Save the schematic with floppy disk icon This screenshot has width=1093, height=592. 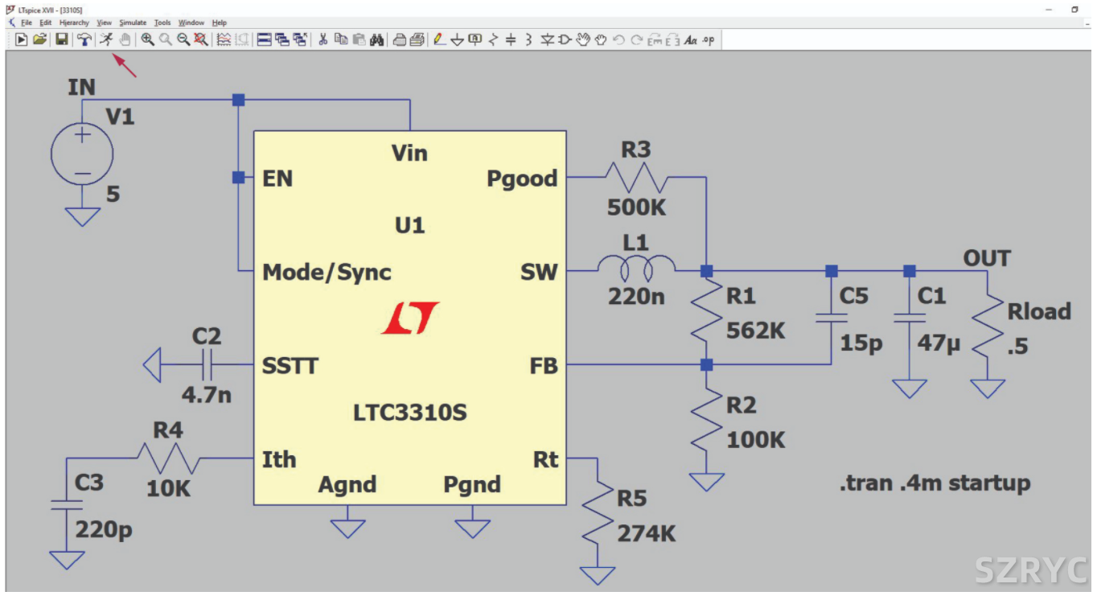[x=61, y=39]
